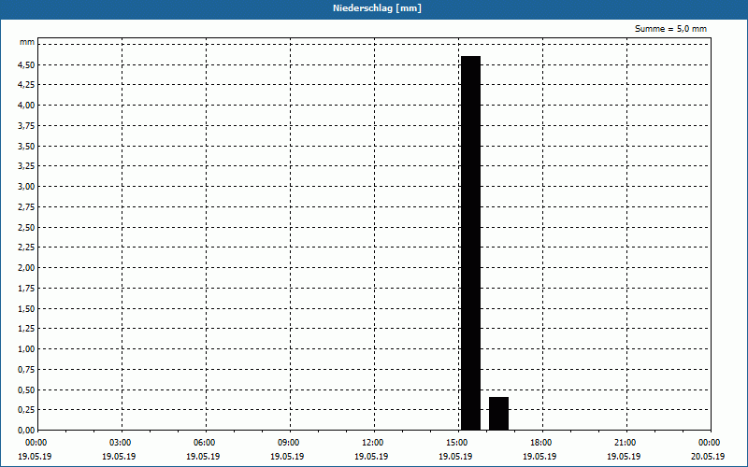This screenshot has width=748, height=467.
Task: Click the 4,00 y-axis value
Action: point(26,106)
